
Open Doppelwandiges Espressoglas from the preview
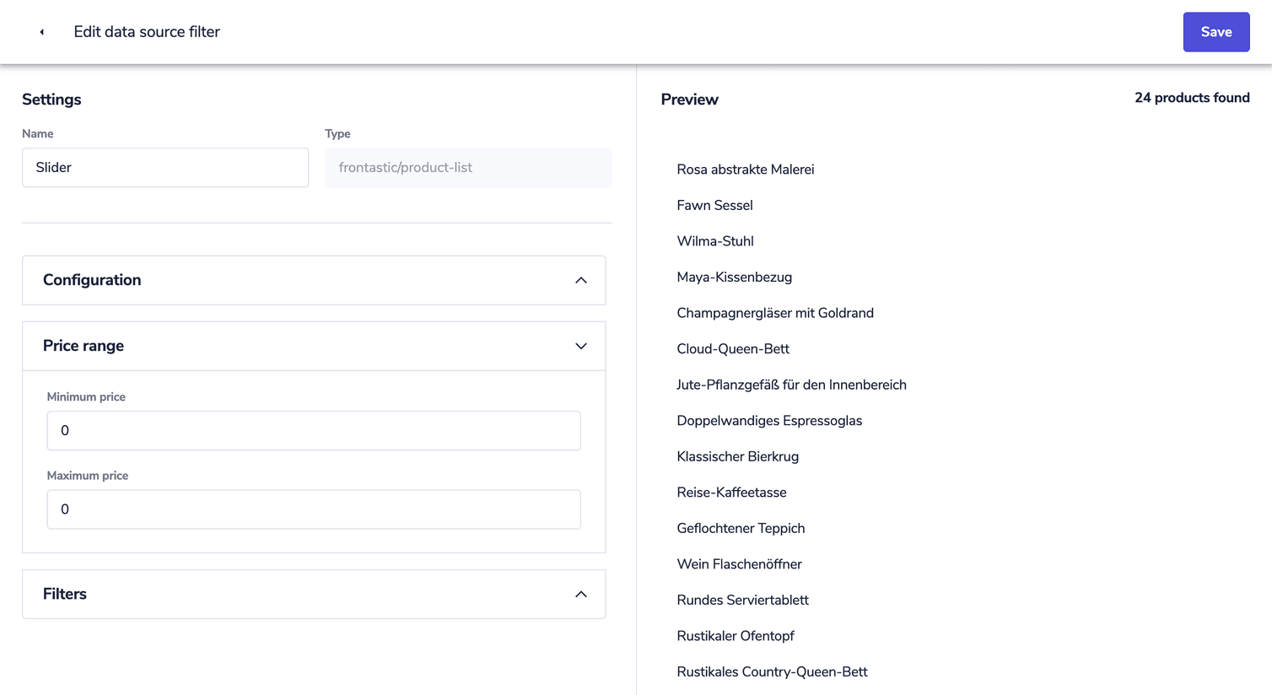point(769,420)
